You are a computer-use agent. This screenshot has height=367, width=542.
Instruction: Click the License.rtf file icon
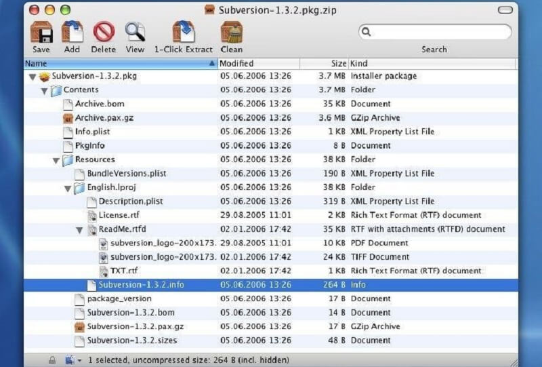[92, 216]
